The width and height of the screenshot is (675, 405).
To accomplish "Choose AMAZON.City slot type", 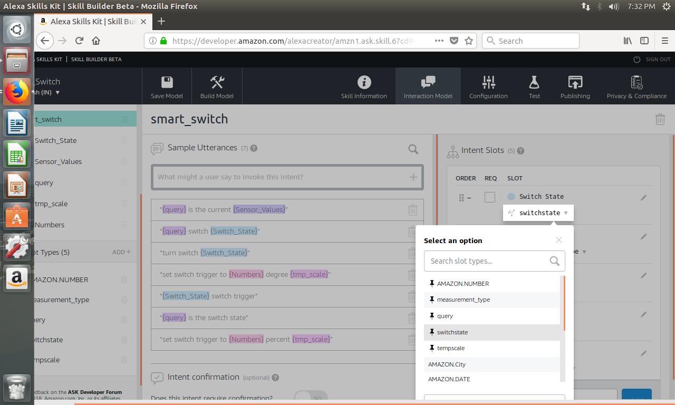I will pos(492,364).
